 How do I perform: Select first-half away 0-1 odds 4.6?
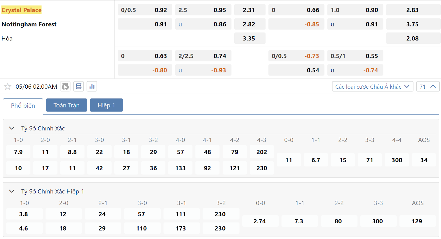coord(24,228)
